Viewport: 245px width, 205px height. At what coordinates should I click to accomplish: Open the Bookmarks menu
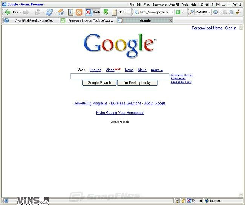[159, 5]
